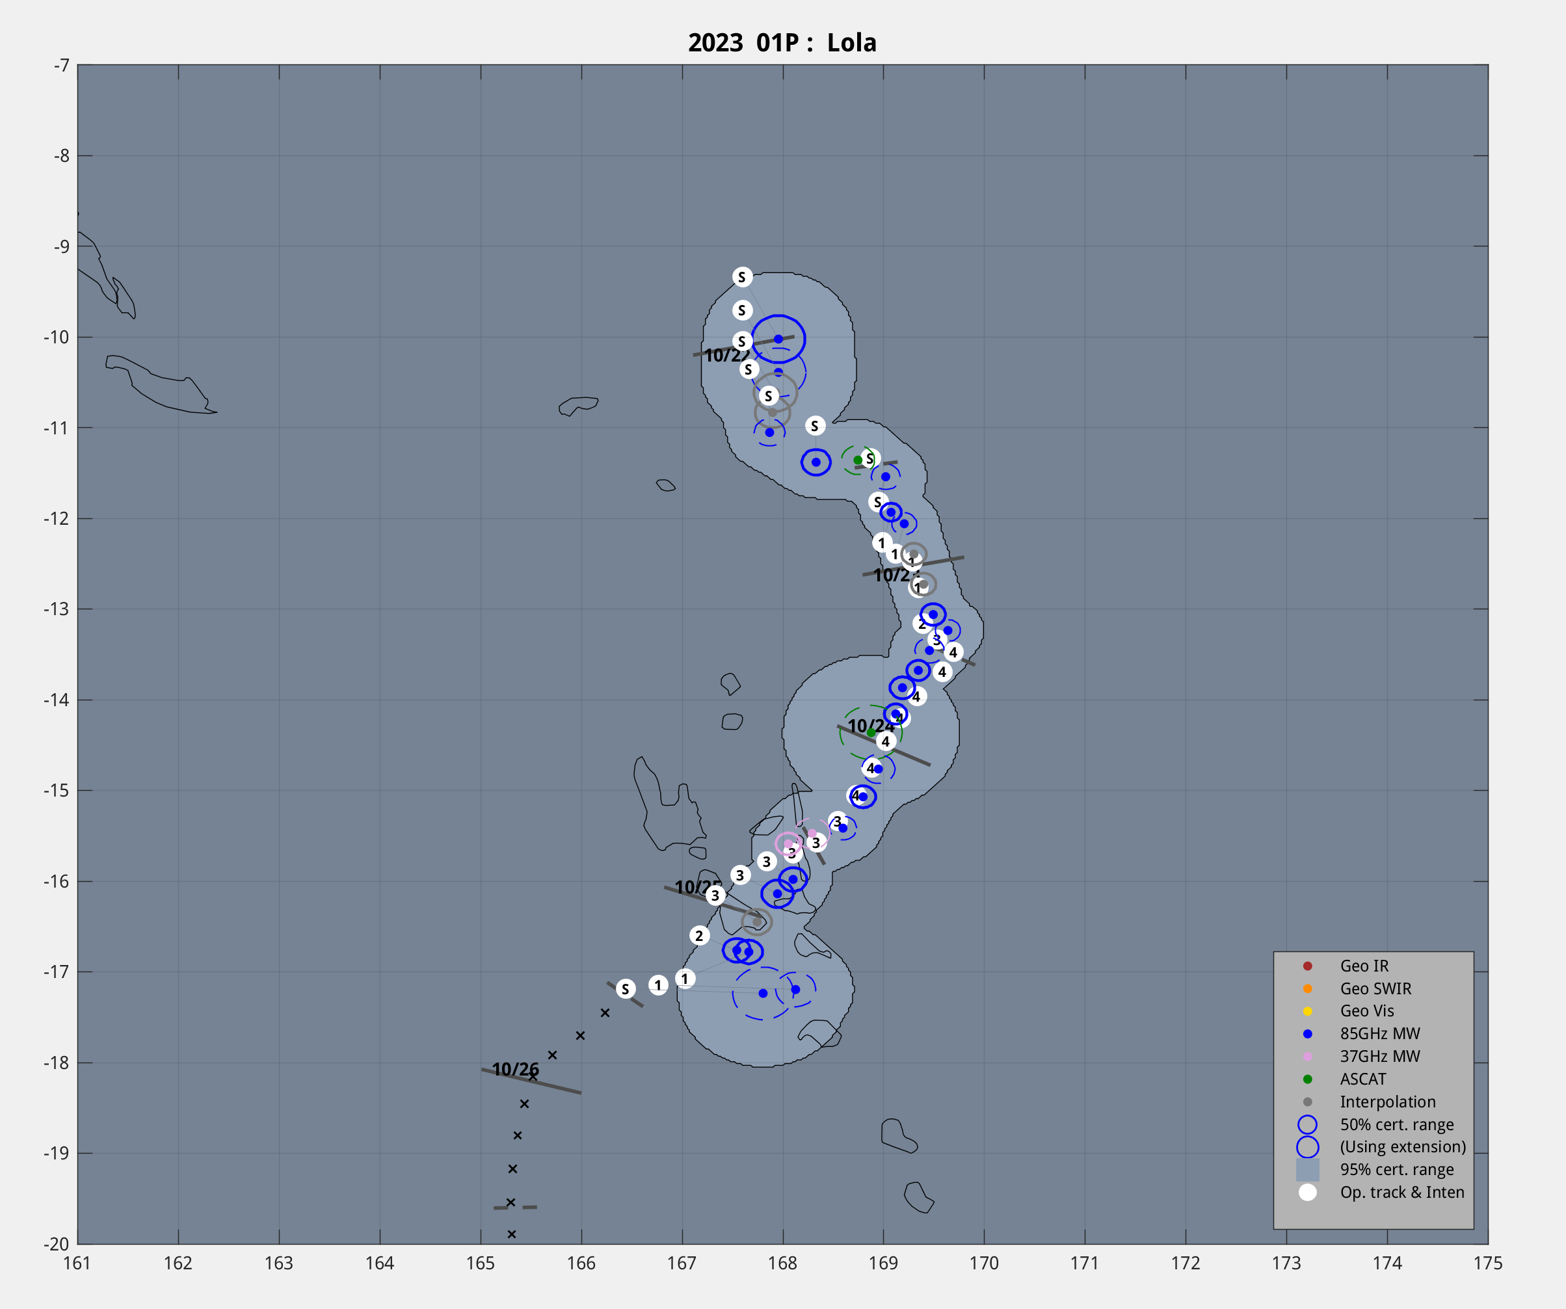Click the plot title 2023 01P : Lola
This screenshot has width=1566, height=1309.
pyautogui.click(x=782, y=42)
